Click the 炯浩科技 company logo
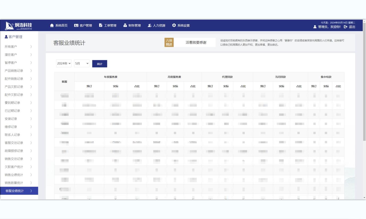 point(19,26)
